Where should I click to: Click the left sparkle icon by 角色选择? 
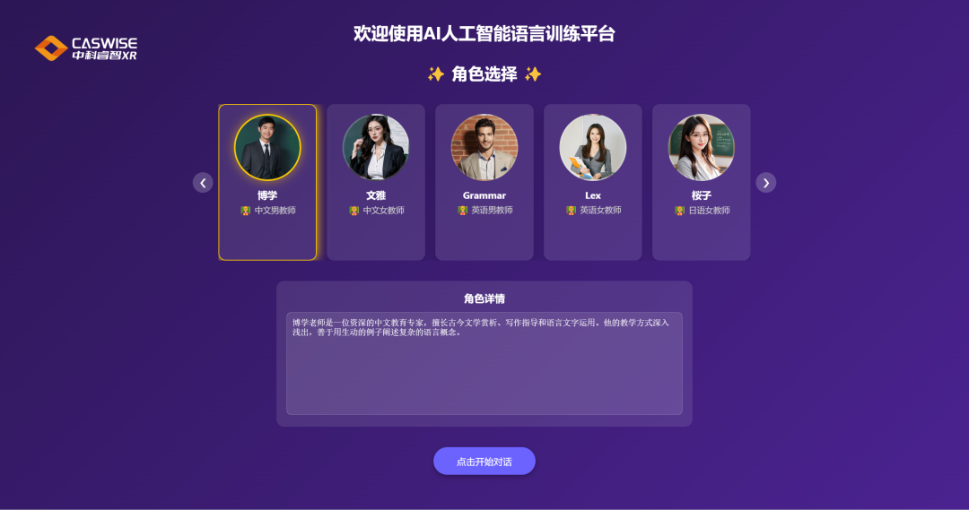pyautogui.click(x=436, y=74)
